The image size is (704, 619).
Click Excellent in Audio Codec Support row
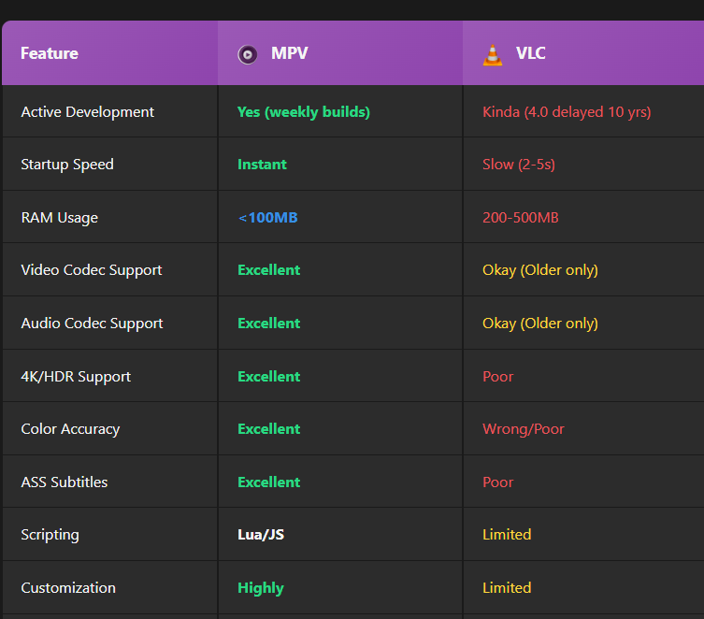[x=269, y=324]
